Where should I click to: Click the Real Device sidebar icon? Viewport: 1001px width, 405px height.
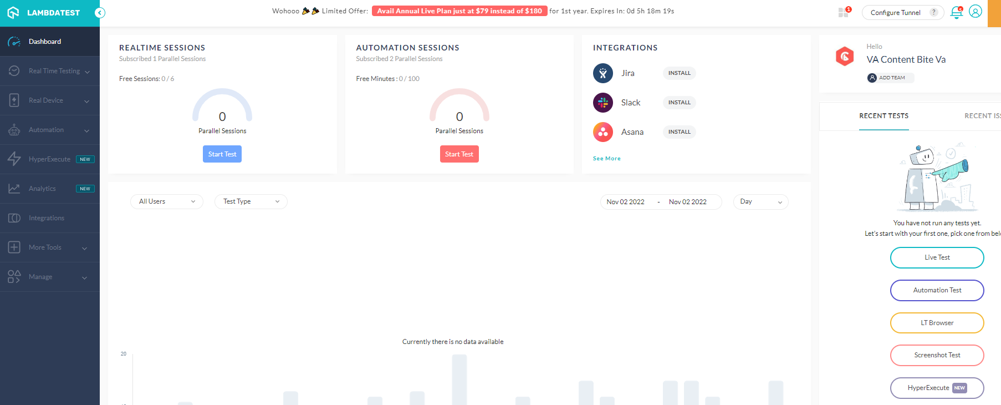[14, 100]
